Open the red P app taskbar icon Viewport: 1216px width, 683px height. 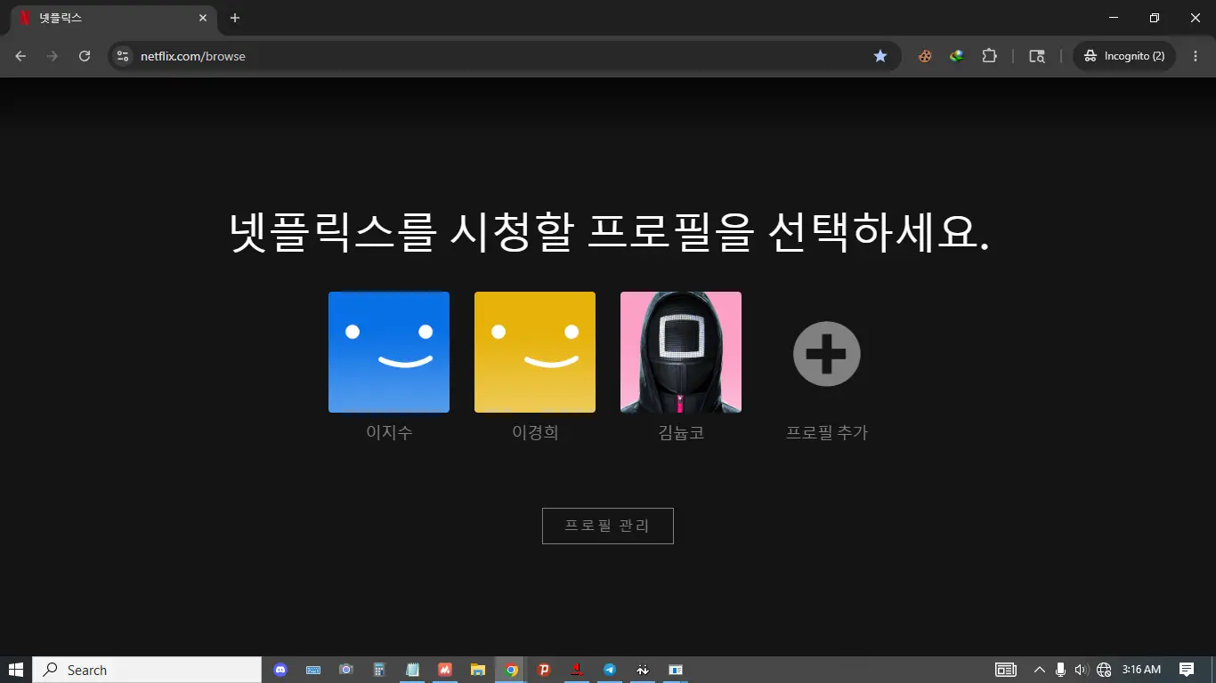click(544, 670)
